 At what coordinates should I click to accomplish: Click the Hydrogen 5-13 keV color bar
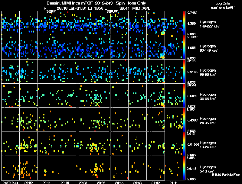[x=184, y=168]
